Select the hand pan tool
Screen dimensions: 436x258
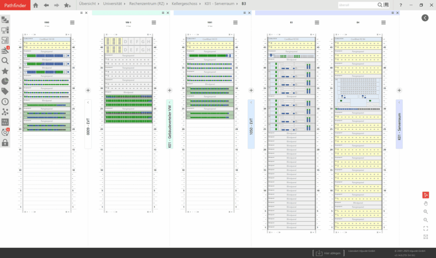(425, 204)
